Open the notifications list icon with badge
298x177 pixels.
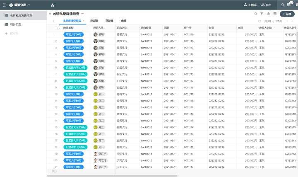point(289,5)
